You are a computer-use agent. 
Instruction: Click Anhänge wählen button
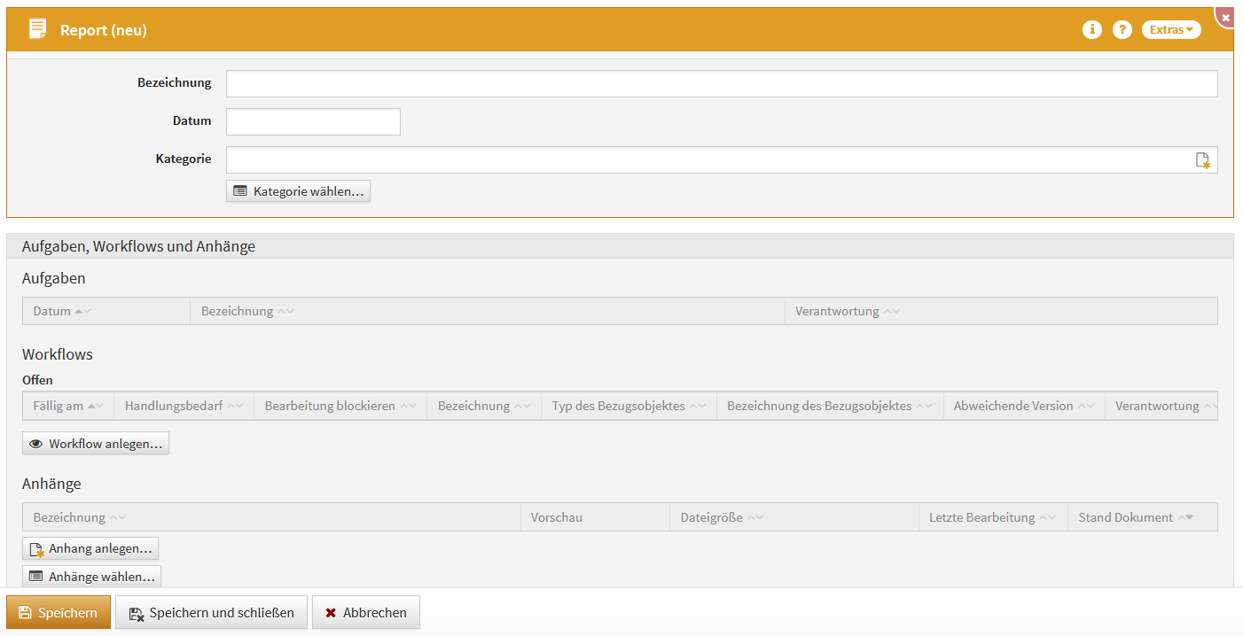[91, 577]
